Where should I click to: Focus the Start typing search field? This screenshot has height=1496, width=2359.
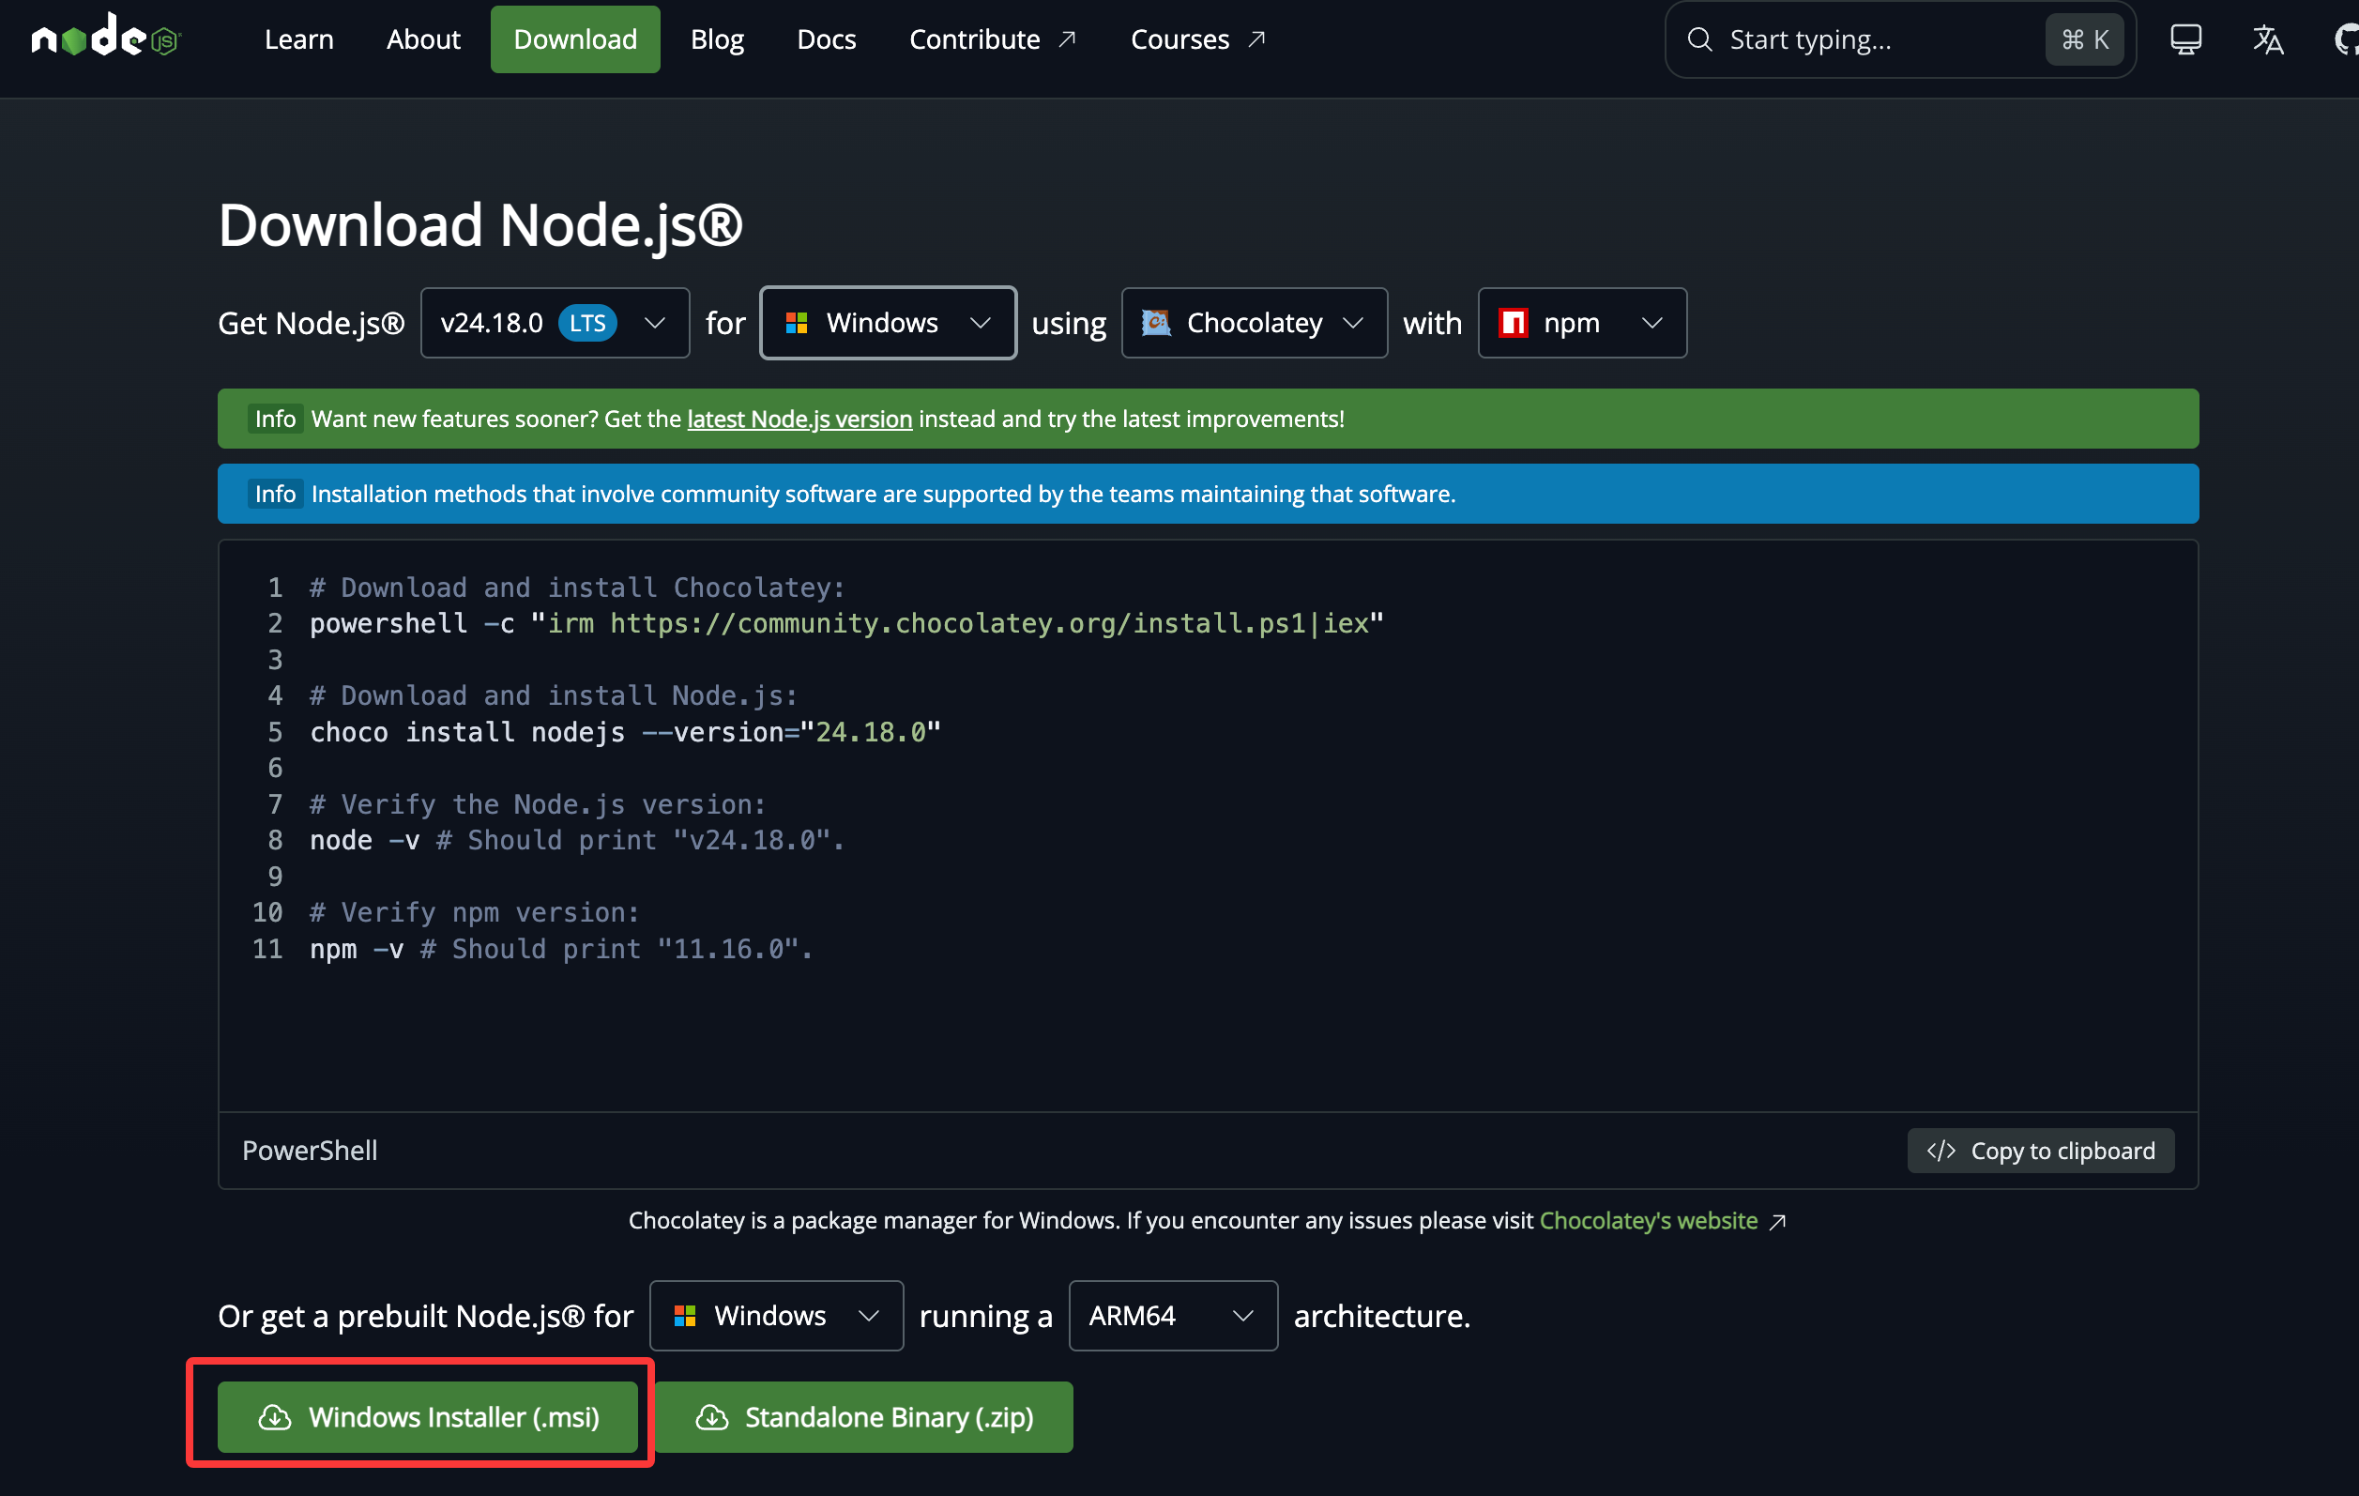[x=1899, y=39]
